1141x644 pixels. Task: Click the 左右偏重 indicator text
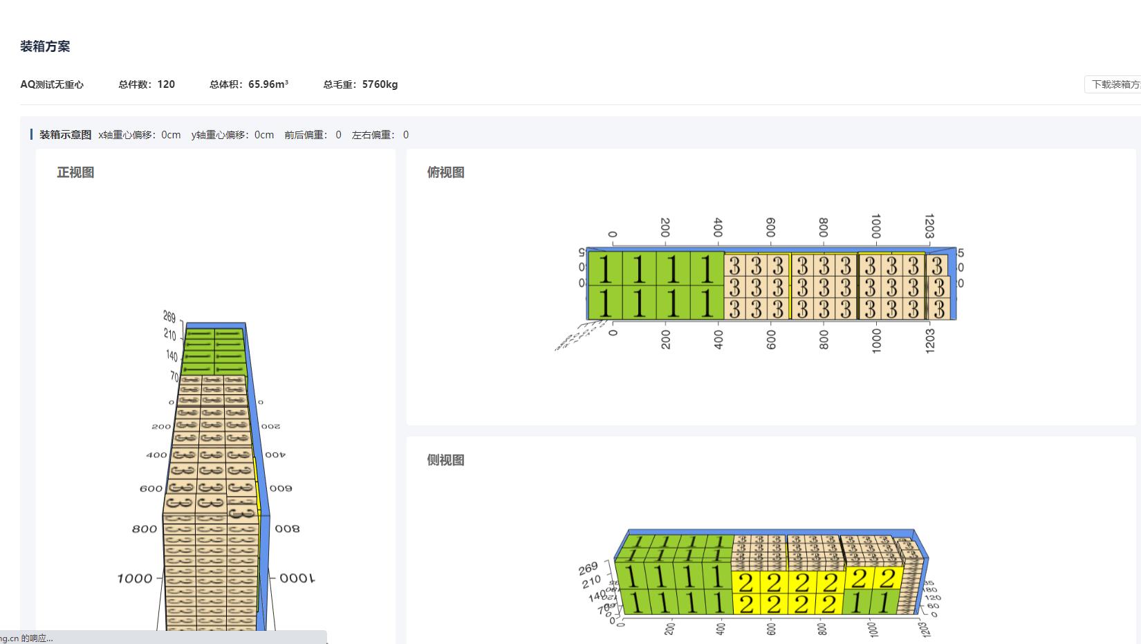[380, 135]
